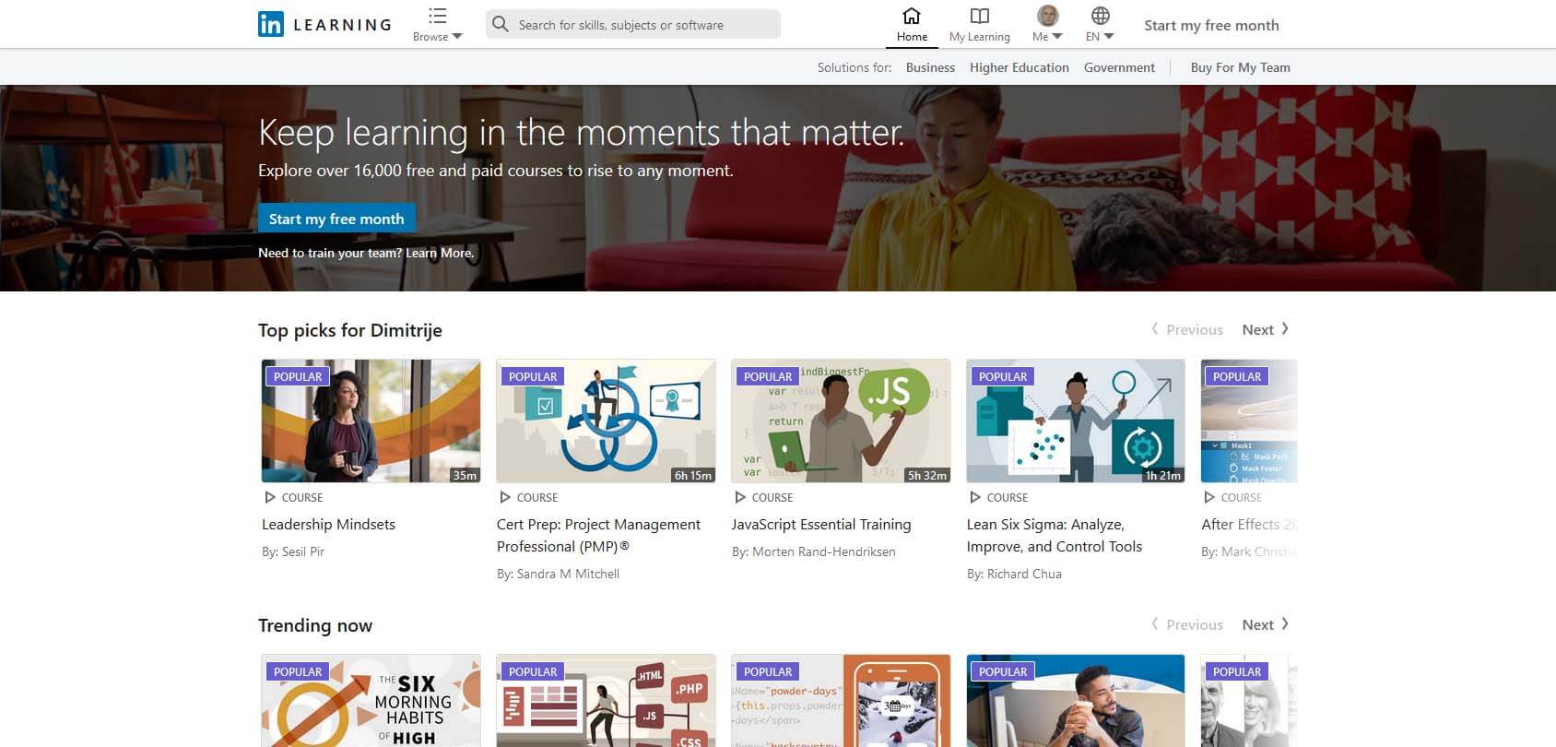Open Business solutions link
The image size is (1556, 747).
point(930,67)
